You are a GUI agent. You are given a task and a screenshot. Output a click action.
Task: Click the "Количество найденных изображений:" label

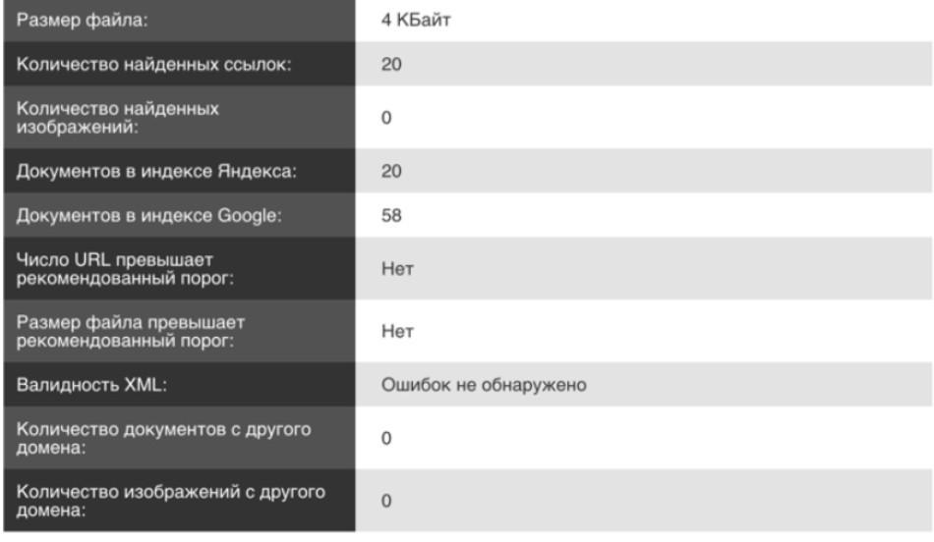(116, 118)
